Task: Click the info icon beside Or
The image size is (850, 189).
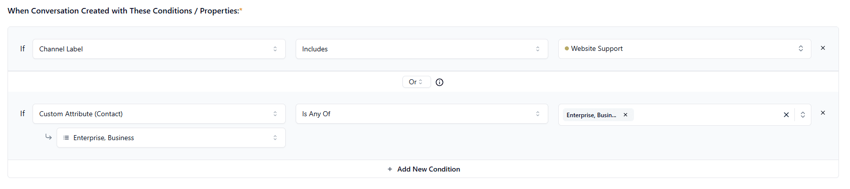Action: click(x=440, y=82)
